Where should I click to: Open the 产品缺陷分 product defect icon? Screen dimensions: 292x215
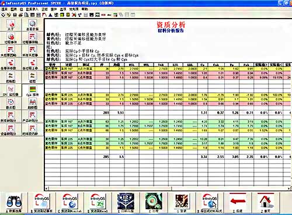33,117
